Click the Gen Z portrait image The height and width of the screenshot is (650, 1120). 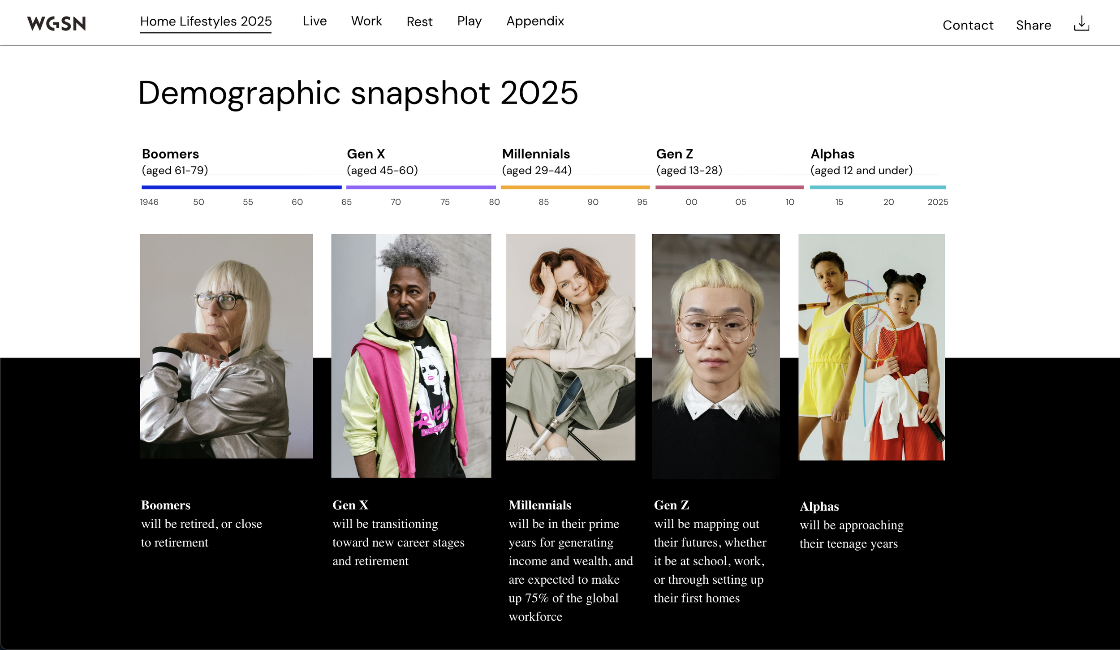click(715, 356)
